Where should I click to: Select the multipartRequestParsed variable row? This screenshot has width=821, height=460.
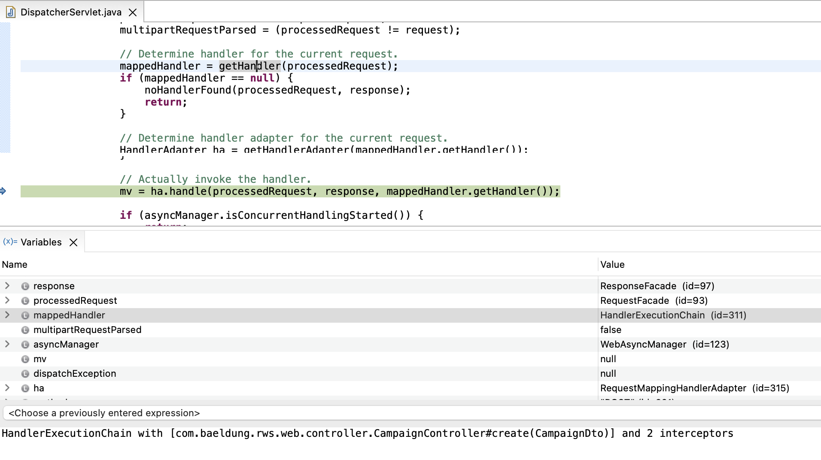87,330
